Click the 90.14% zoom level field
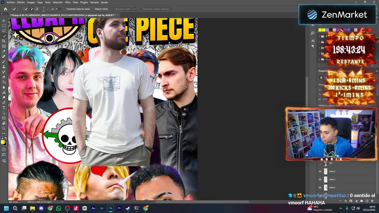Screen dimensions: 379x213 pyautogui.click(x=13, y=202)
